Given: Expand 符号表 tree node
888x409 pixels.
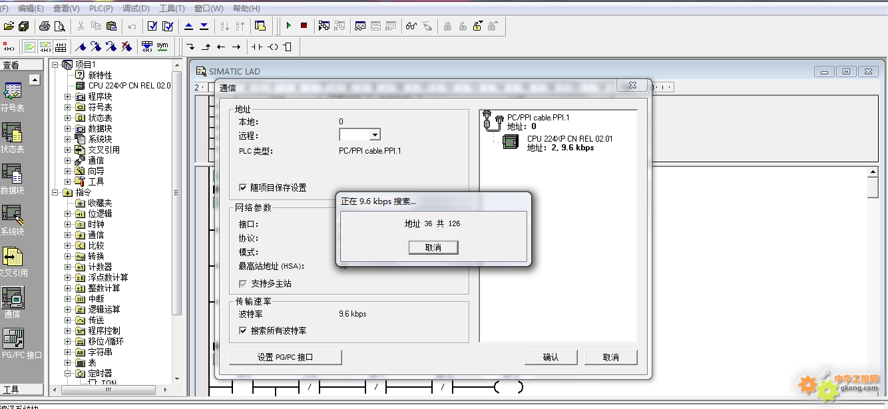Looking at the screenshot, I should 67,107.
